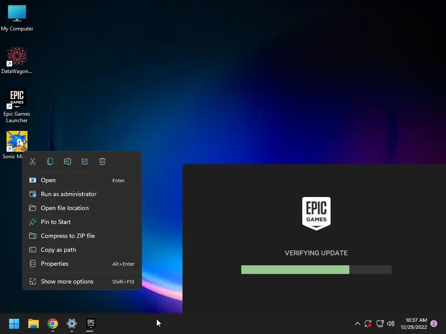Click the update sync icon in system tray
This screenshot has height=334, width=446.
coord(368,324)
